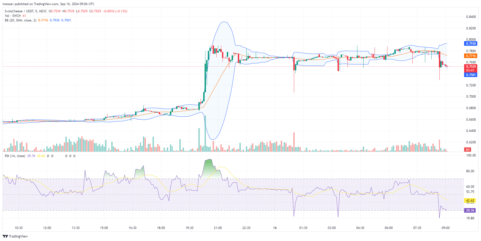The height and width of the screenshot is (241, 481).
Task: Click the blue 0.7930 price axis tag
Action: click(471, 44)
